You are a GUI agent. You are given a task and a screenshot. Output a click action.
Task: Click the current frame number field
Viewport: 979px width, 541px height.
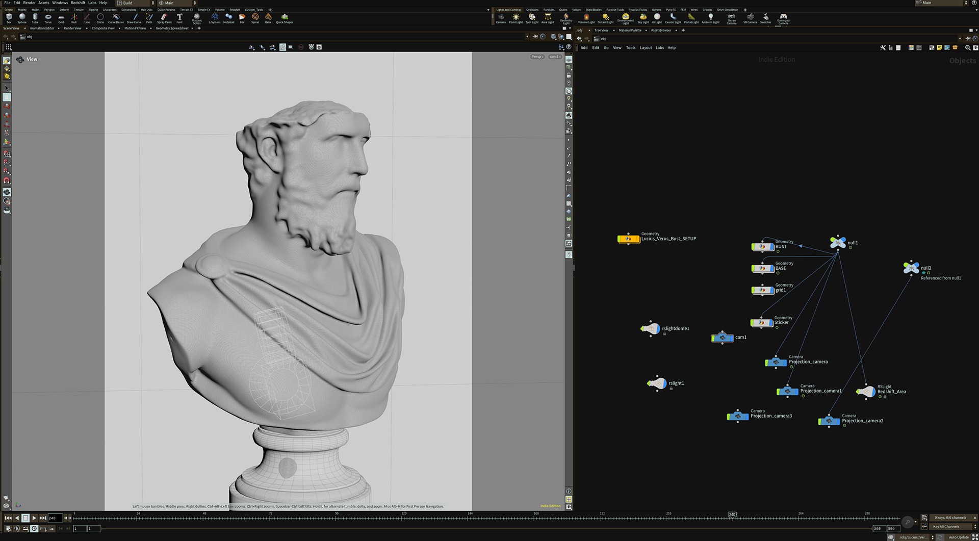pyautogui.click(x=55, y=518)
